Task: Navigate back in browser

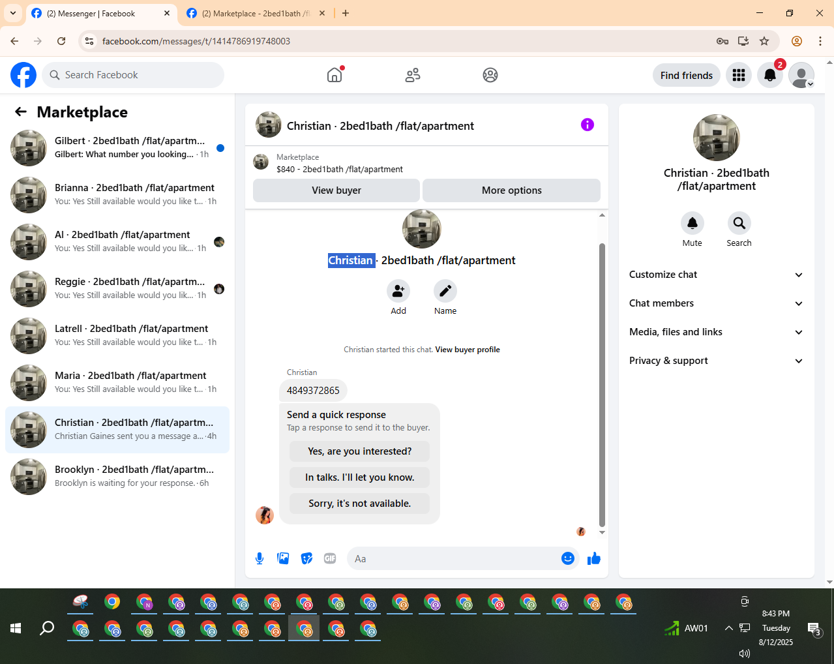Action: (14, 41)
